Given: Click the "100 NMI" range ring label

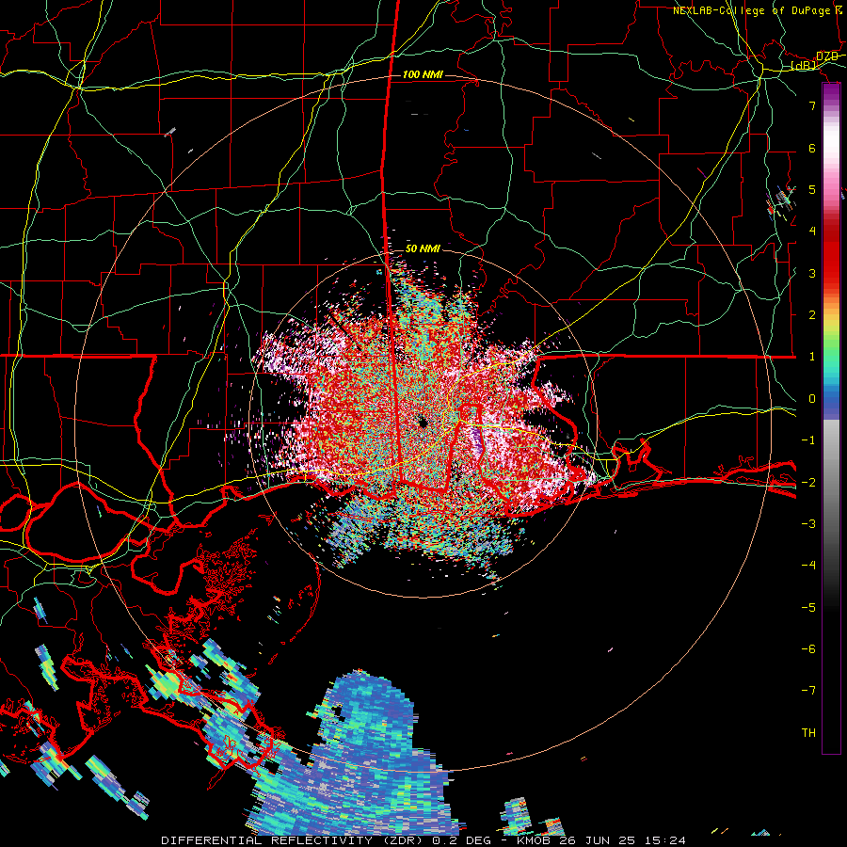Looking at the screenshot, I should pos(423,74).
